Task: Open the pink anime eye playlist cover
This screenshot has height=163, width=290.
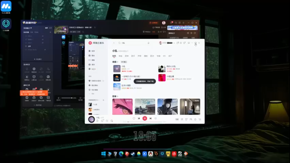Action: tap(123, 106)
